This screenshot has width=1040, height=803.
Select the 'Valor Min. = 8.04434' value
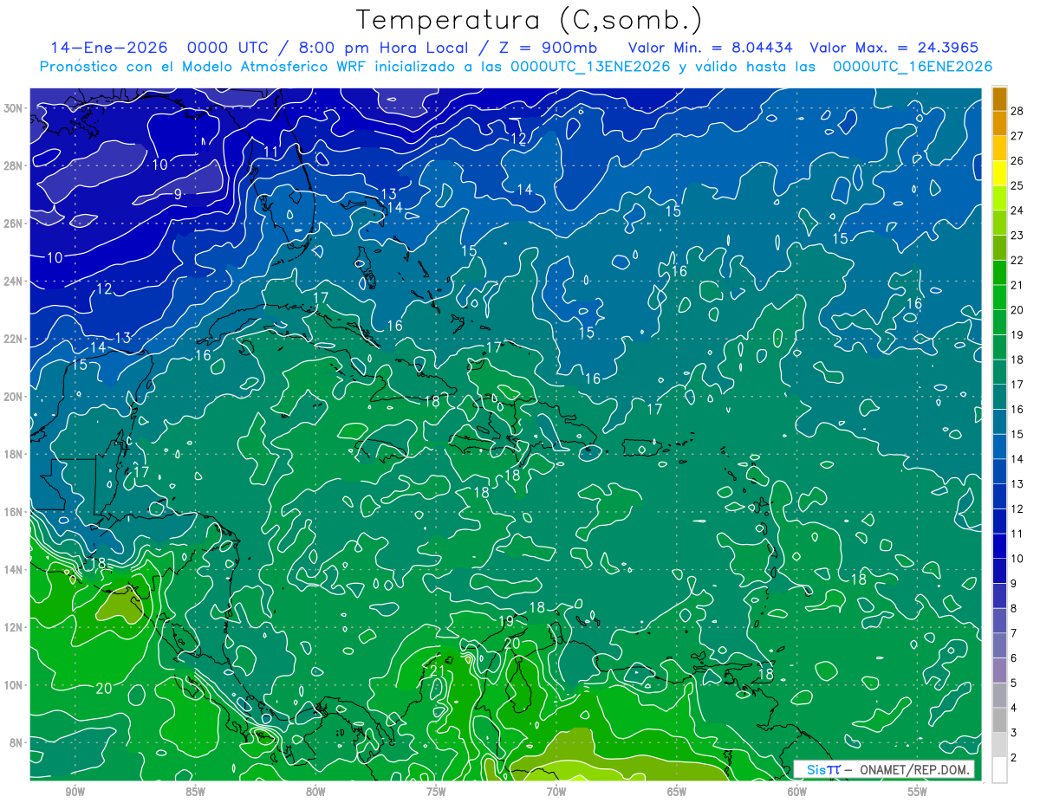click(712, 47)
